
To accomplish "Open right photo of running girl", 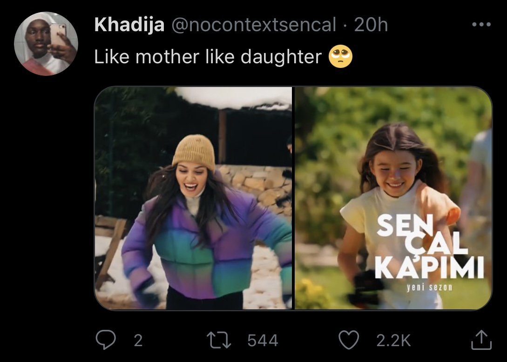I will 393,198.
